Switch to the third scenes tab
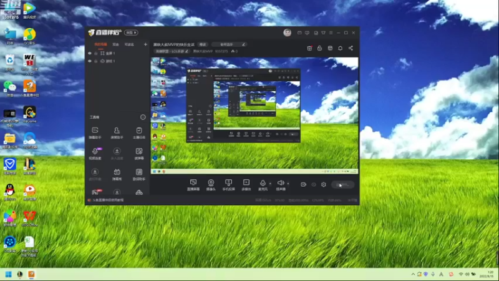This screenshot has width=499, height=281. [x=129, y=44]
